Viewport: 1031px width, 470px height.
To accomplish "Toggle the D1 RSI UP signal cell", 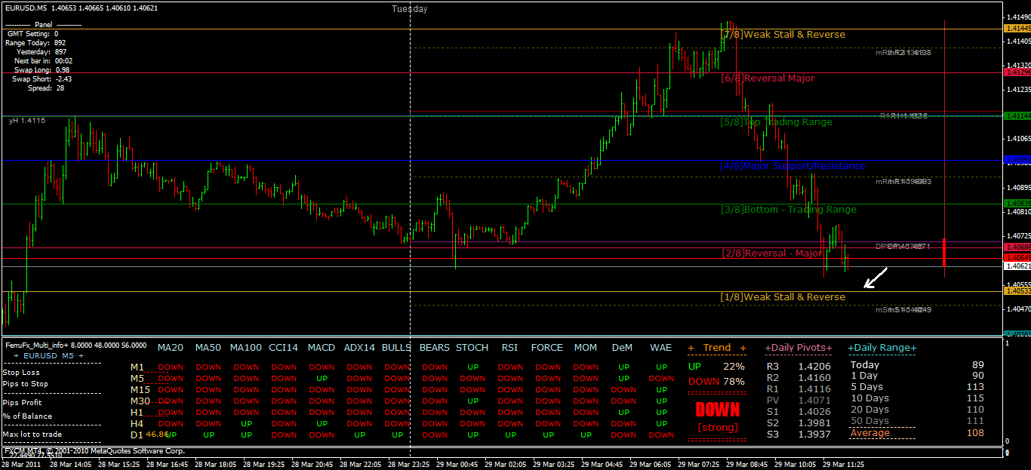I will [x=509, y=436].
